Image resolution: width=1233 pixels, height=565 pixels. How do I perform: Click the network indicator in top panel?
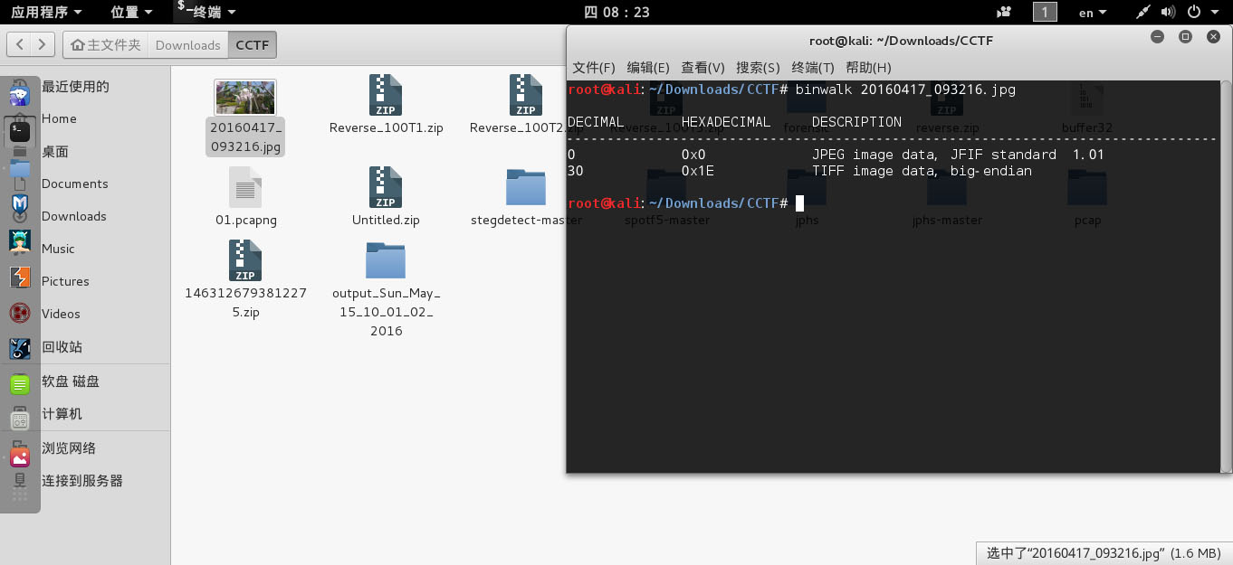(1142, 12)
